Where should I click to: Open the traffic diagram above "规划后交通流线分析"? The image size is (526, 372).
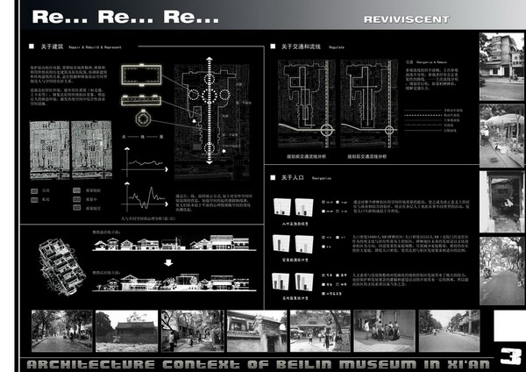pyautogui.click(x=369, y=104)
